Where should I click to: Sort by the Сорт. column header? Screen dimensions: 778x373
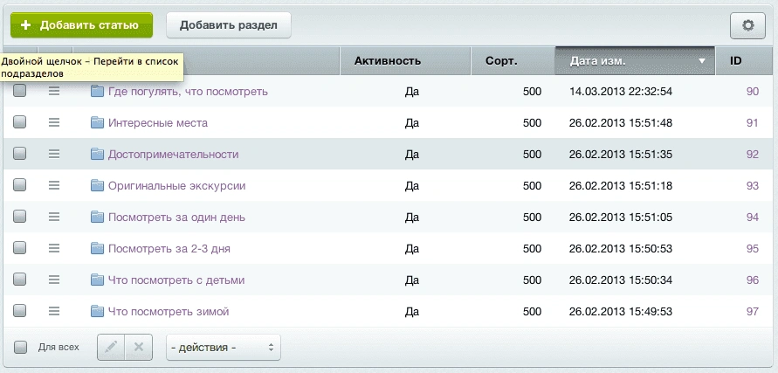[513, 61]
